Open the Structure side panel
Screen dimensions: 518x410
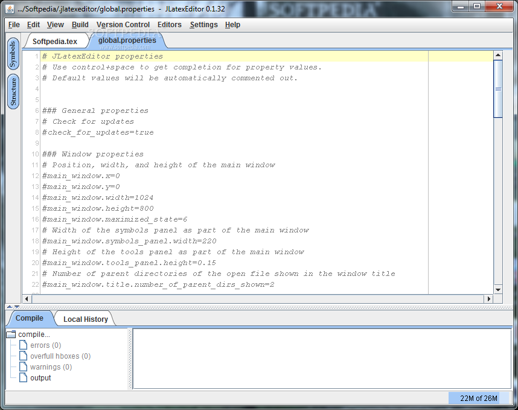coord(13,92)
